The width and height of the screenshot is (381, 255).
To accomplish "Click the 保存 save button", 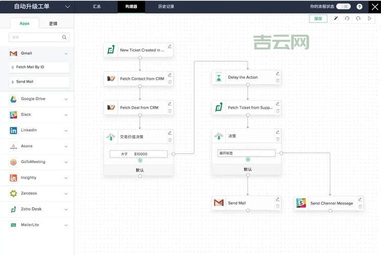I will pyautogui.click(x=318, y=18).
